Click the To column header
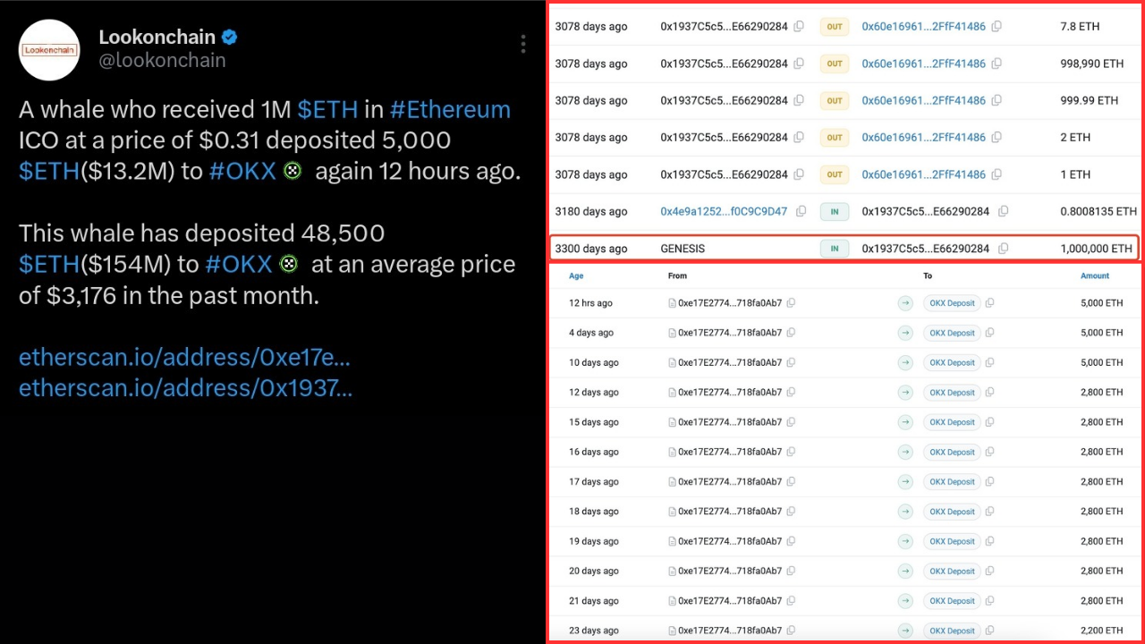 [928, 276]
